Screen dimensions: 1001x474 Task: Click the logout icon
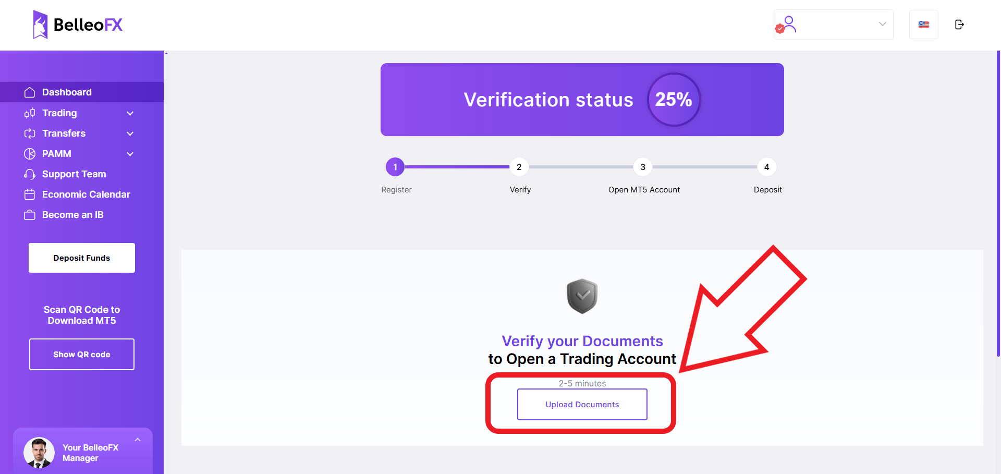[959, 25]
